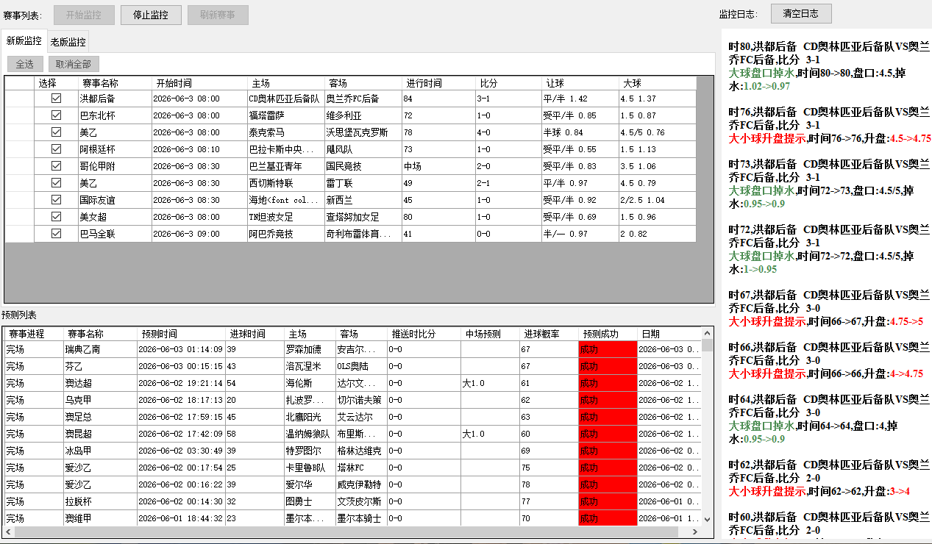The width and height of the screenshot is (932, 544).
Task: Switch to the 老版监控 tab
Action: tap(68, 42)
